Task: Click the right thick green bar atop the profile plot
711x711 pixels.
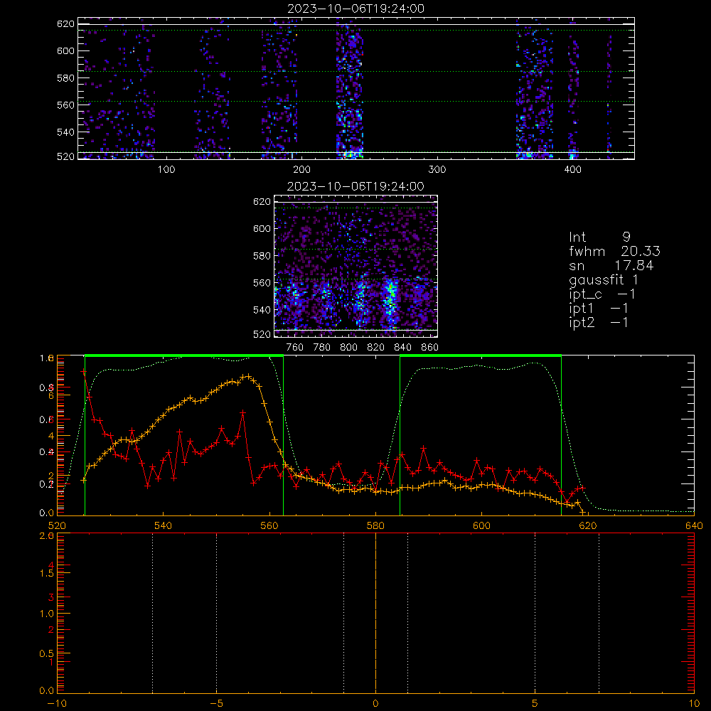Action: [481, 355]
